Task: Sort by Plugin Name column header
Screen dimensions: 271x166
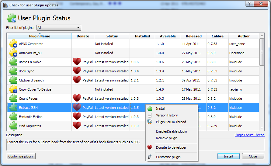Action: (x=40, y=36)
